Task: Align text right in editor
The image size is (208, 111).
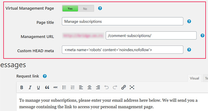Action: pyautogui.click(x=98, y=88)
